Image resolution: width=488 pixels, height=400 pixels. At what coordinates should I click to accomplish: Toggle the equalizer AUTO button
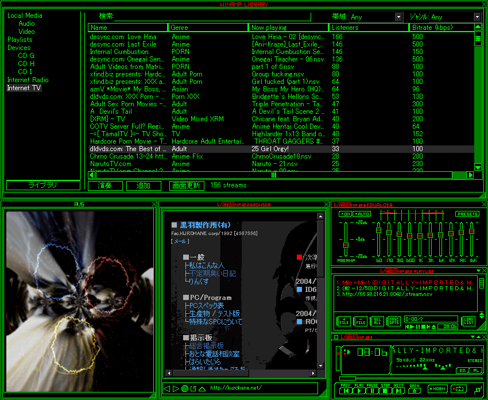tap(362, 214)
